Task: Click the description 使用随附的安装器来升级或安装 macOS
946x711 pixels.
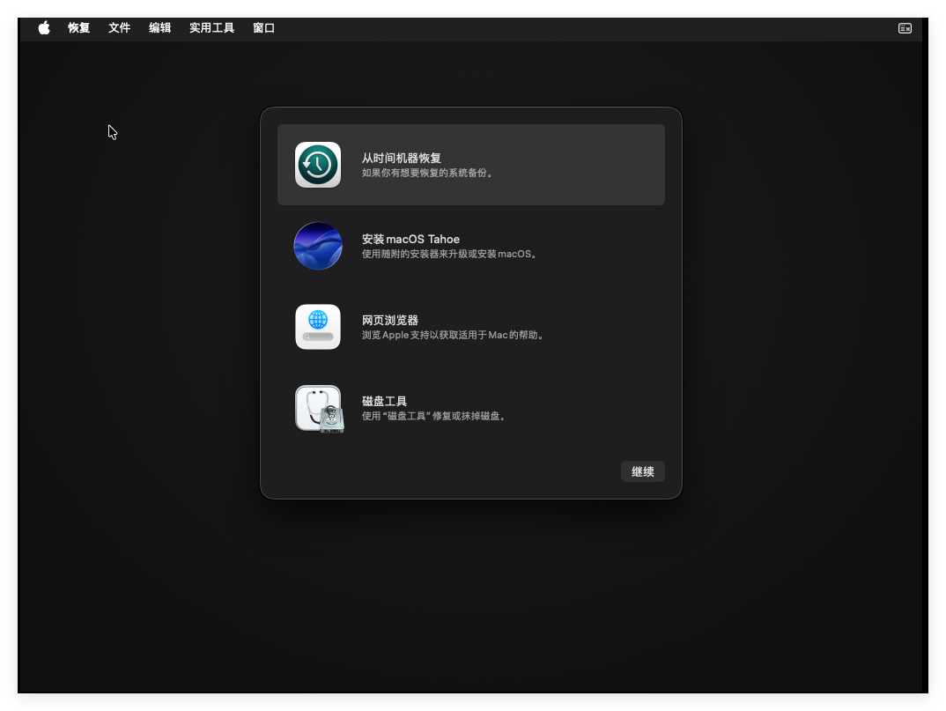Action: click(449, 254)
